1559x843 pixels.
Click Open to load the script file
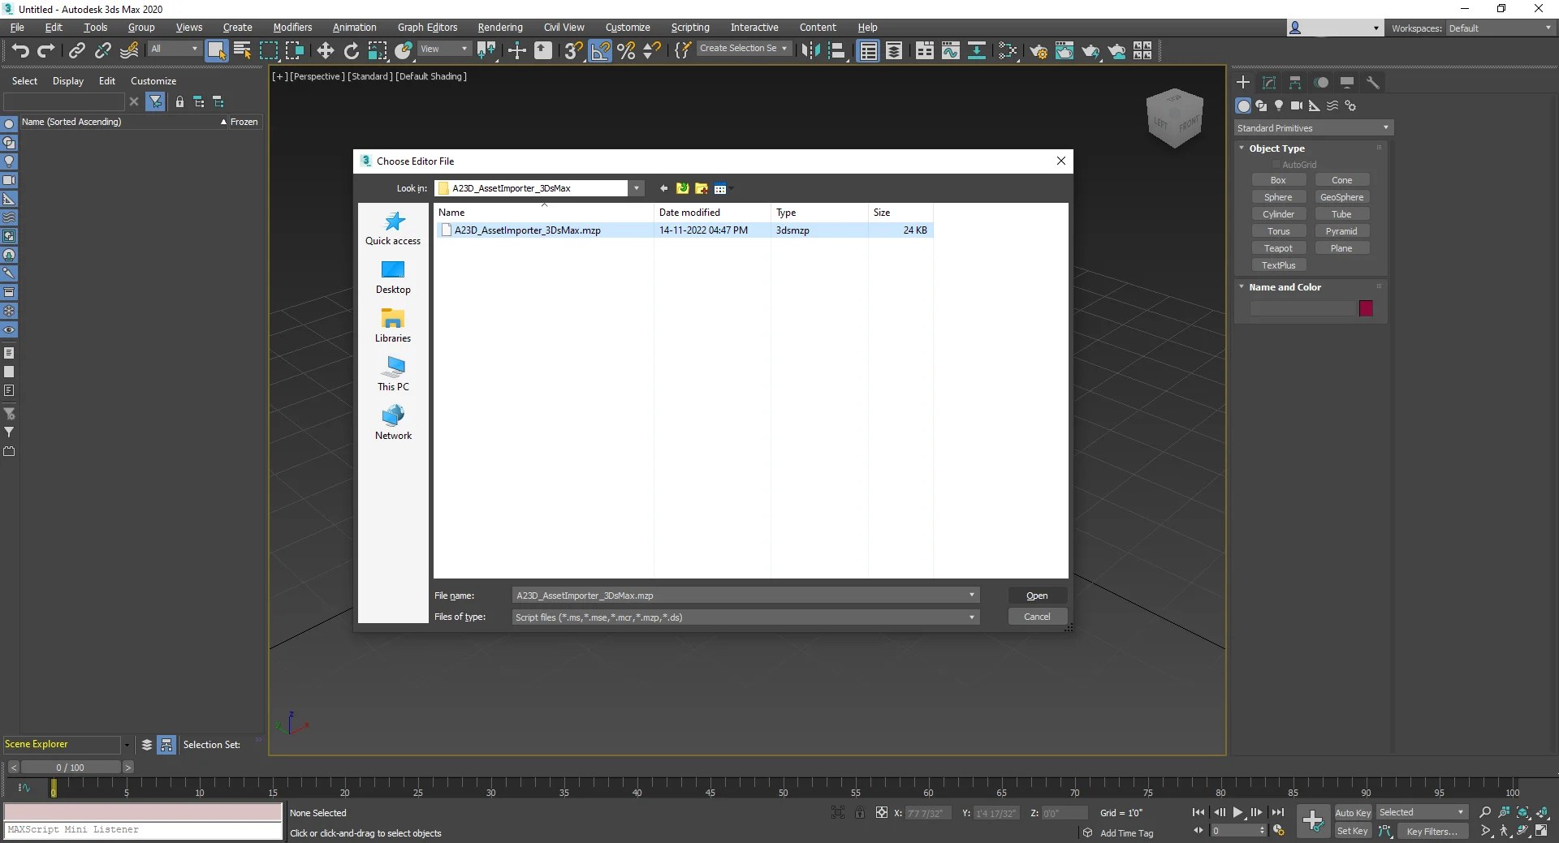click(x=1038, y=595)
